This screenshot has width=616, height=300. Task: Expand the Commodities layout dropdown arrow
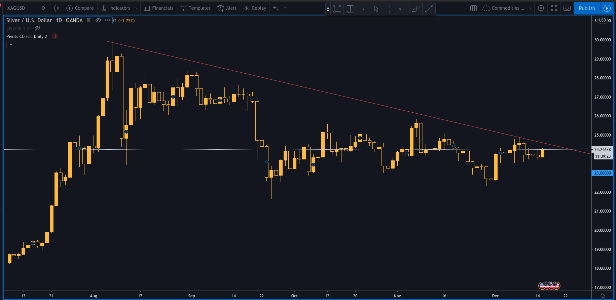pyautogui.click(x=531, y=8)
